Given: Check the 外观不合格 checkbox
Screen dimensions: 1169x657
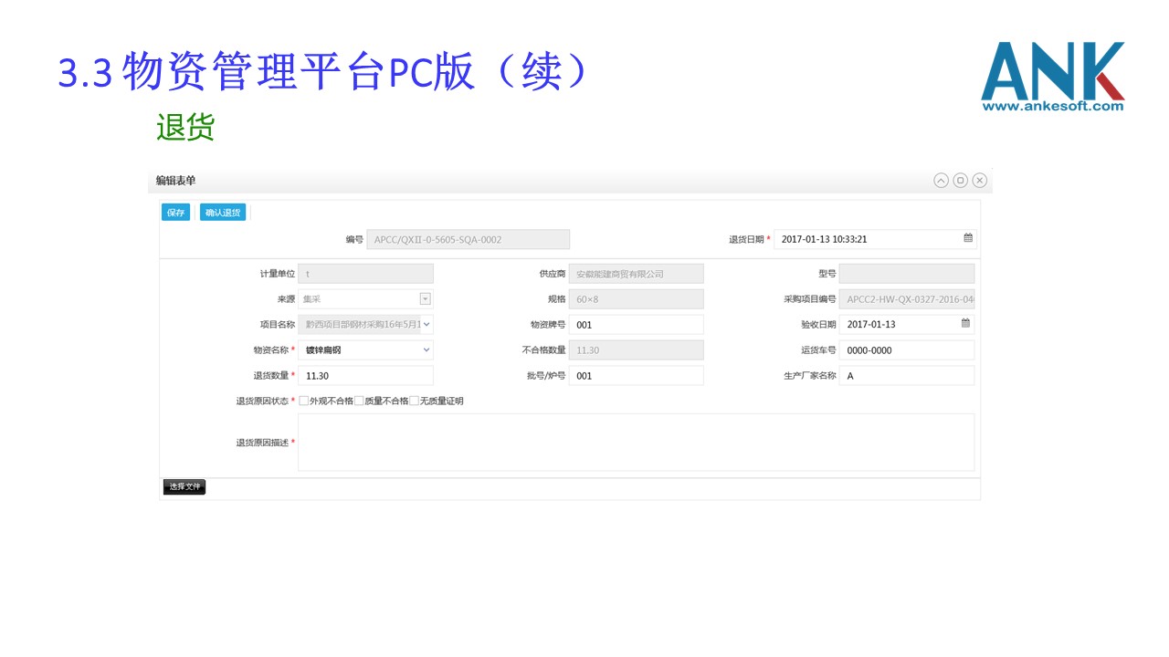Looking at the screenshot, I should coord(304,401).
